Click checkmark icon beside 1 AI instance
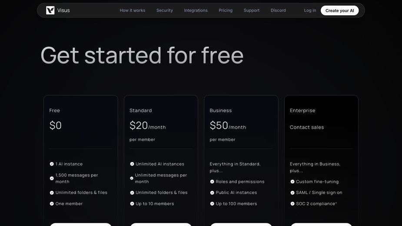402x226 pixels. (x=52, y=164)
